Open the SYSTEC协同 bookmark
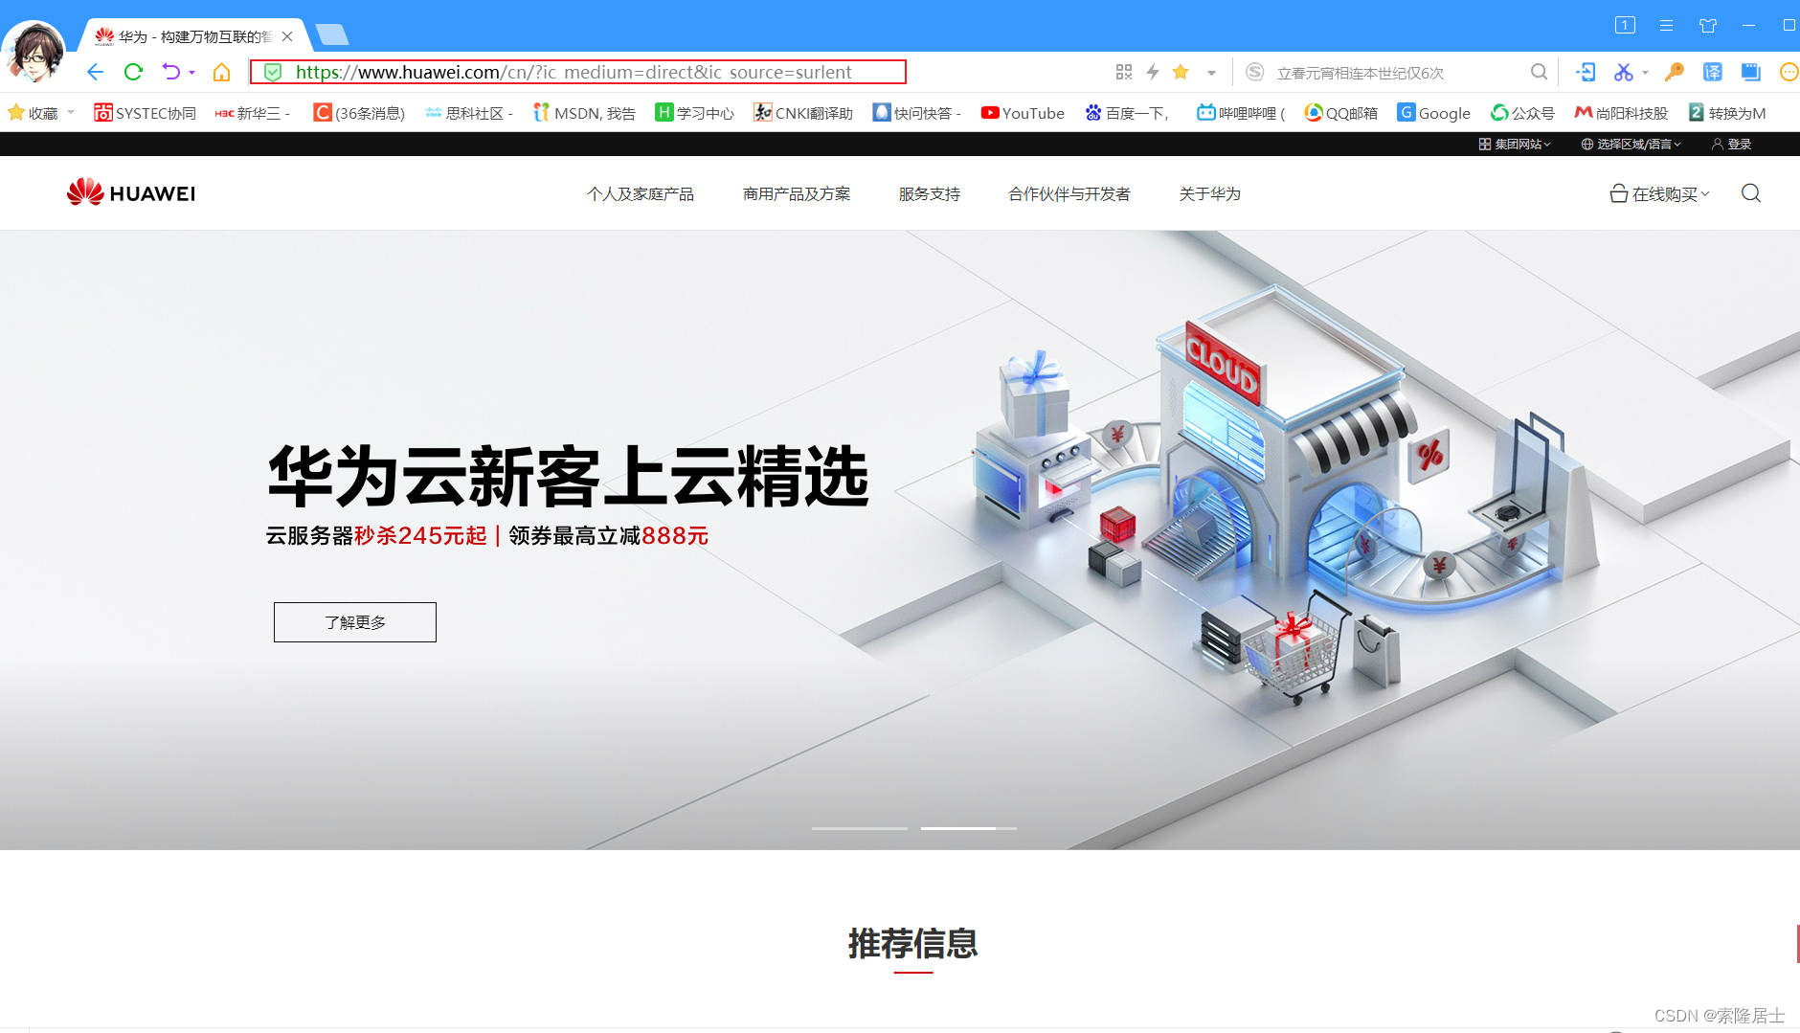This screenshot has width=1800, height=1033. [x=145, y=113]
